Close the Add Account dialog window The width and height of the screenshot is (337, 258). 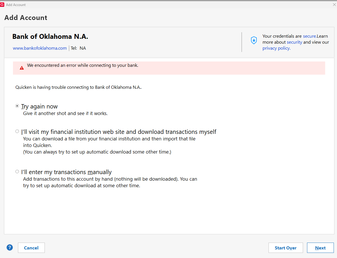click(x=334, y=5)
